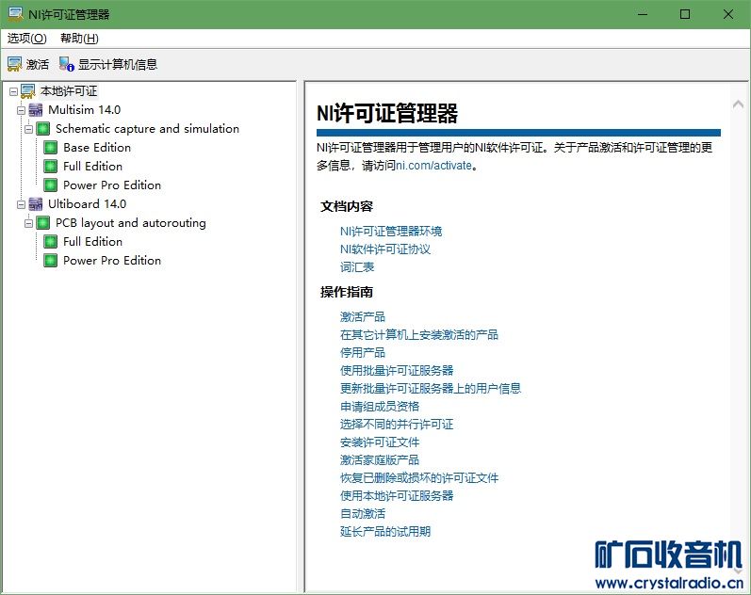Viewport: 751px width, 595px height.
Task: Click the NI许可证管理器 title bar app icon
Action: point(16,14)
